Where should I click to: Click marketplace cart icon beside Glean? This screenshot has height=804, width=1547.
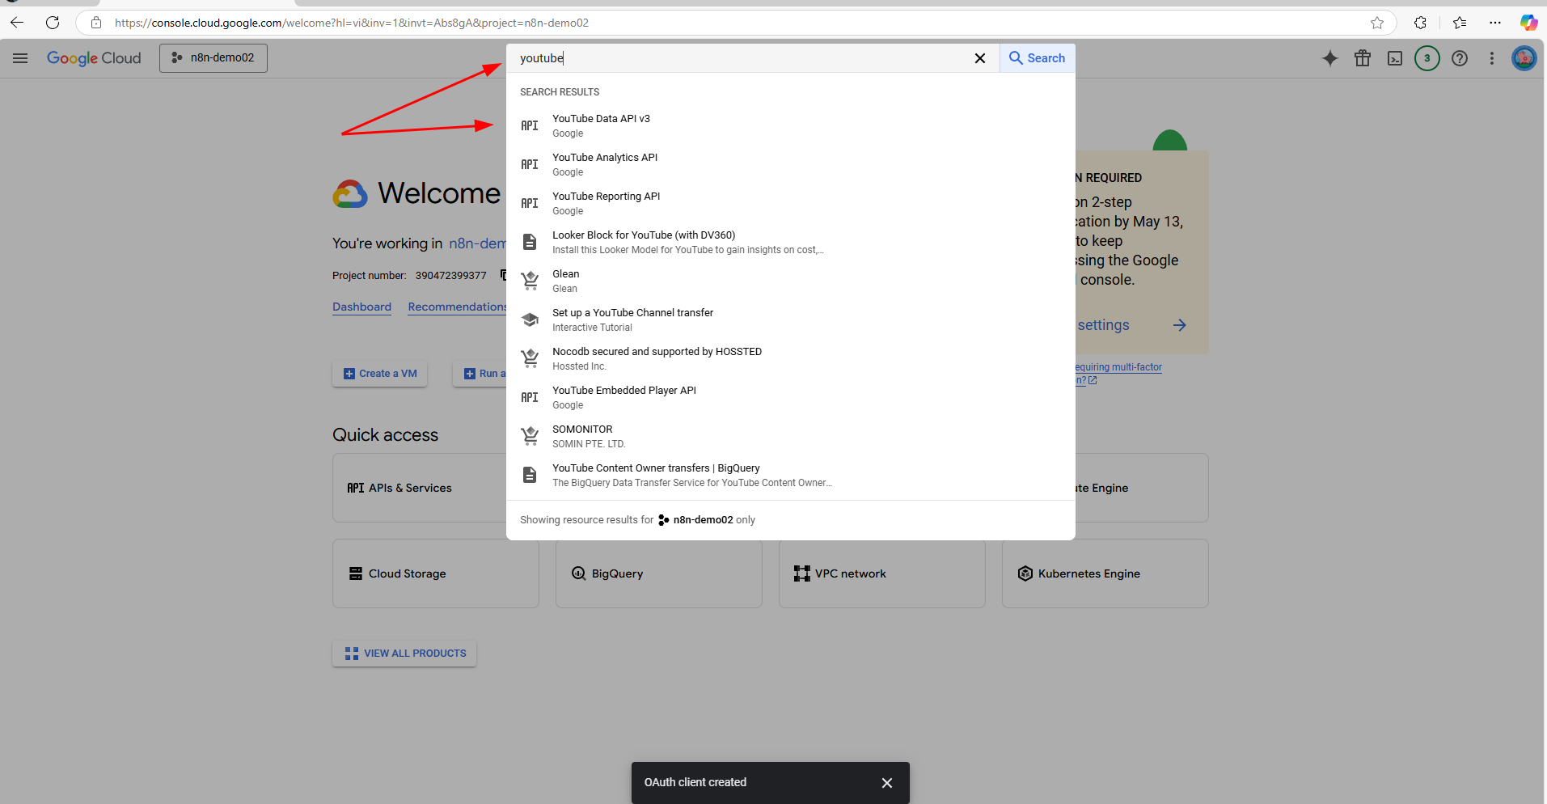tap(530, 281)
